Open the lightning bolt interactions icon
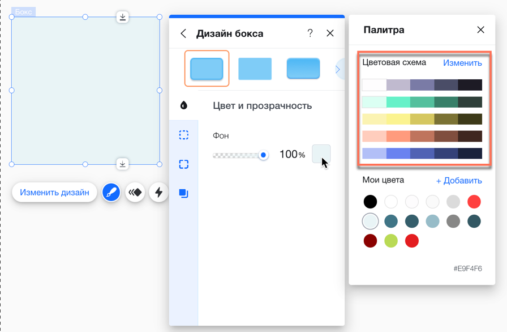The image size is (507, 332). tap(158, 192)
